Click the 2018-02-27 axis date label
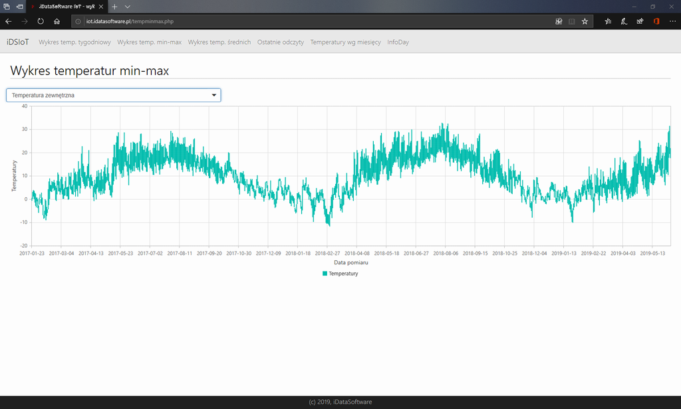 (327, 253)
